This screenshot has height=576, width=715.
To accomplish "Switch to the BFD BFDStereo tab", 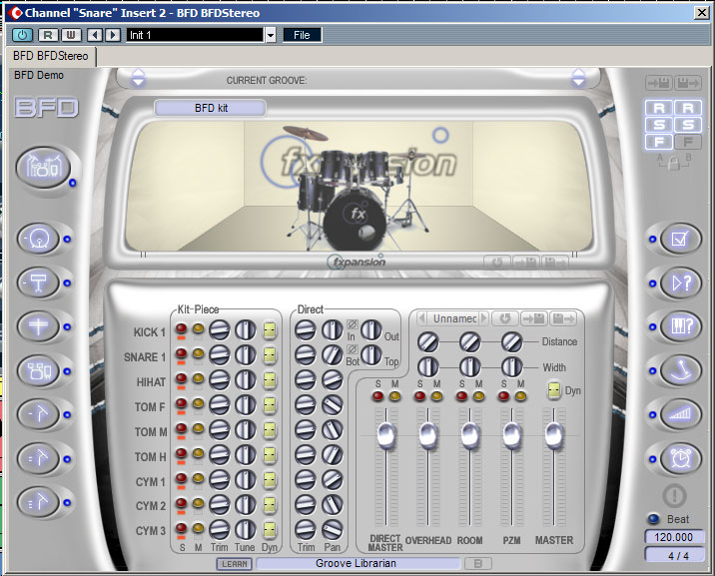I will click(51, 56).
